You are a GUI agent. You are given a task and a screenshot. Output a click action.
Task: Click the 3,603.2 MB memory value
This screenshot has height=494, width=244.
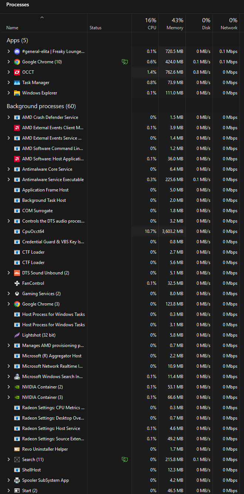coord(173,231)
